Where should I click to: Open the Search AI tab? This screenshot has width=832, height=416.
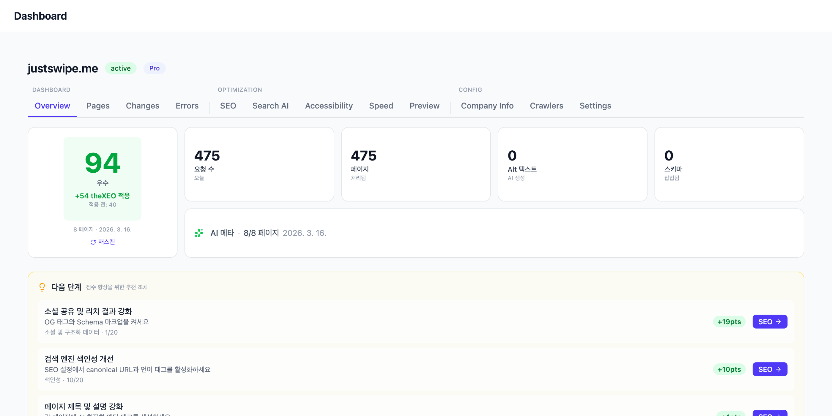click(x=270, y=106)
